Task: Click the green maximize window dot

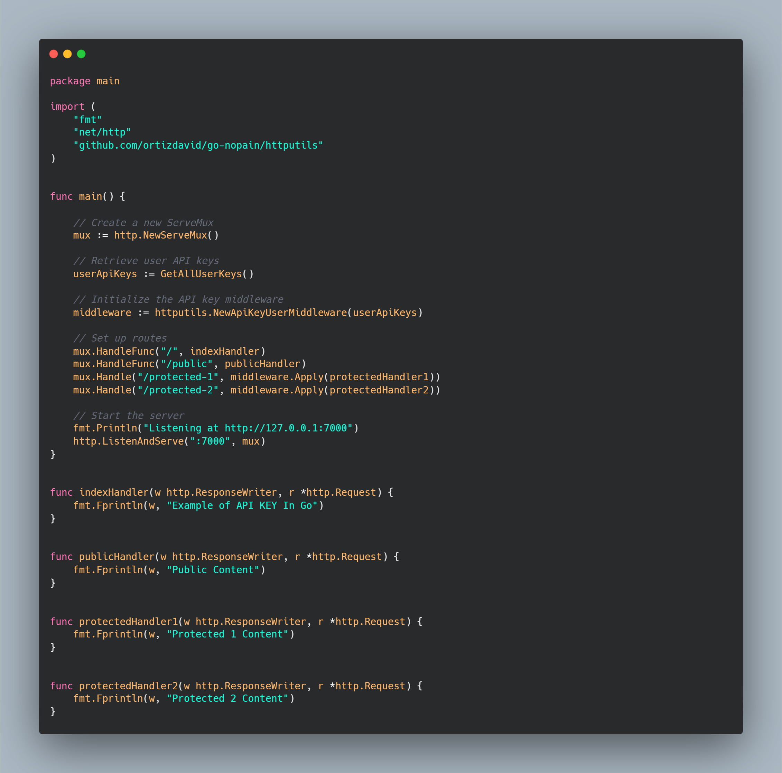Action: [x=81, y=54]
